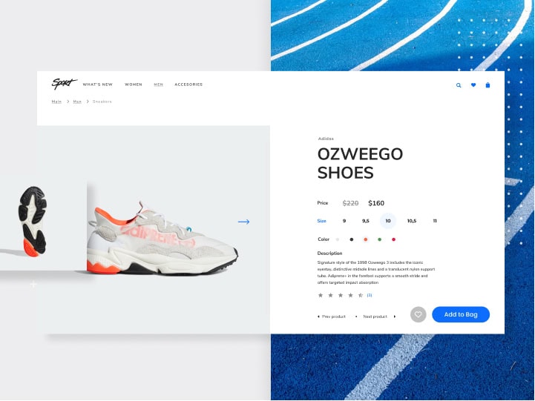Open the review count link beside stars
Image resolution: width=535 pixels, height=401 pixels.
370,295
